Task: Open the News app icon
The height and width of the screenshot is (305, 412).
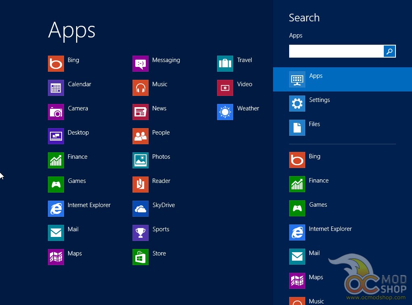Action: tap(140, 112)
